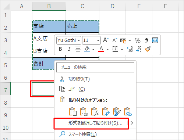
Task: Click Paste Link option
Action: 128,112
